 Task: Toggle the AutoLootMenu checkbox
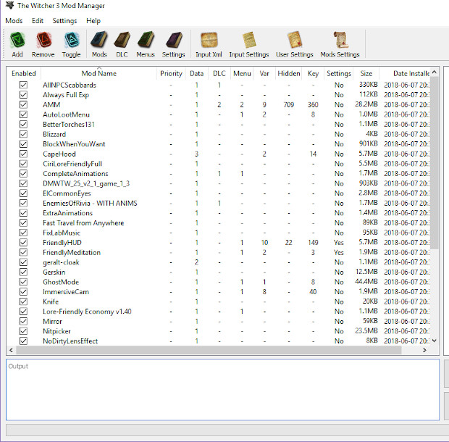[x=23, y=114]
